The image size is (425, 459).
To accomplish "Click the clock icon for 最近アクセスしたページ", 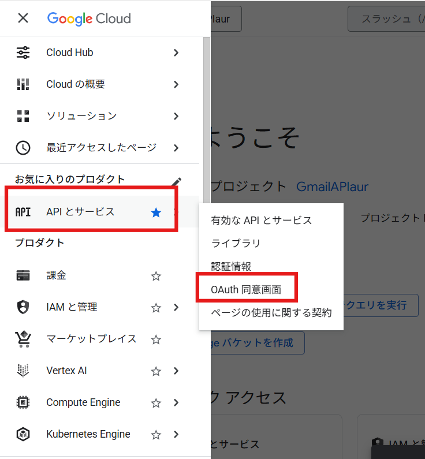I will coord(23,148).
